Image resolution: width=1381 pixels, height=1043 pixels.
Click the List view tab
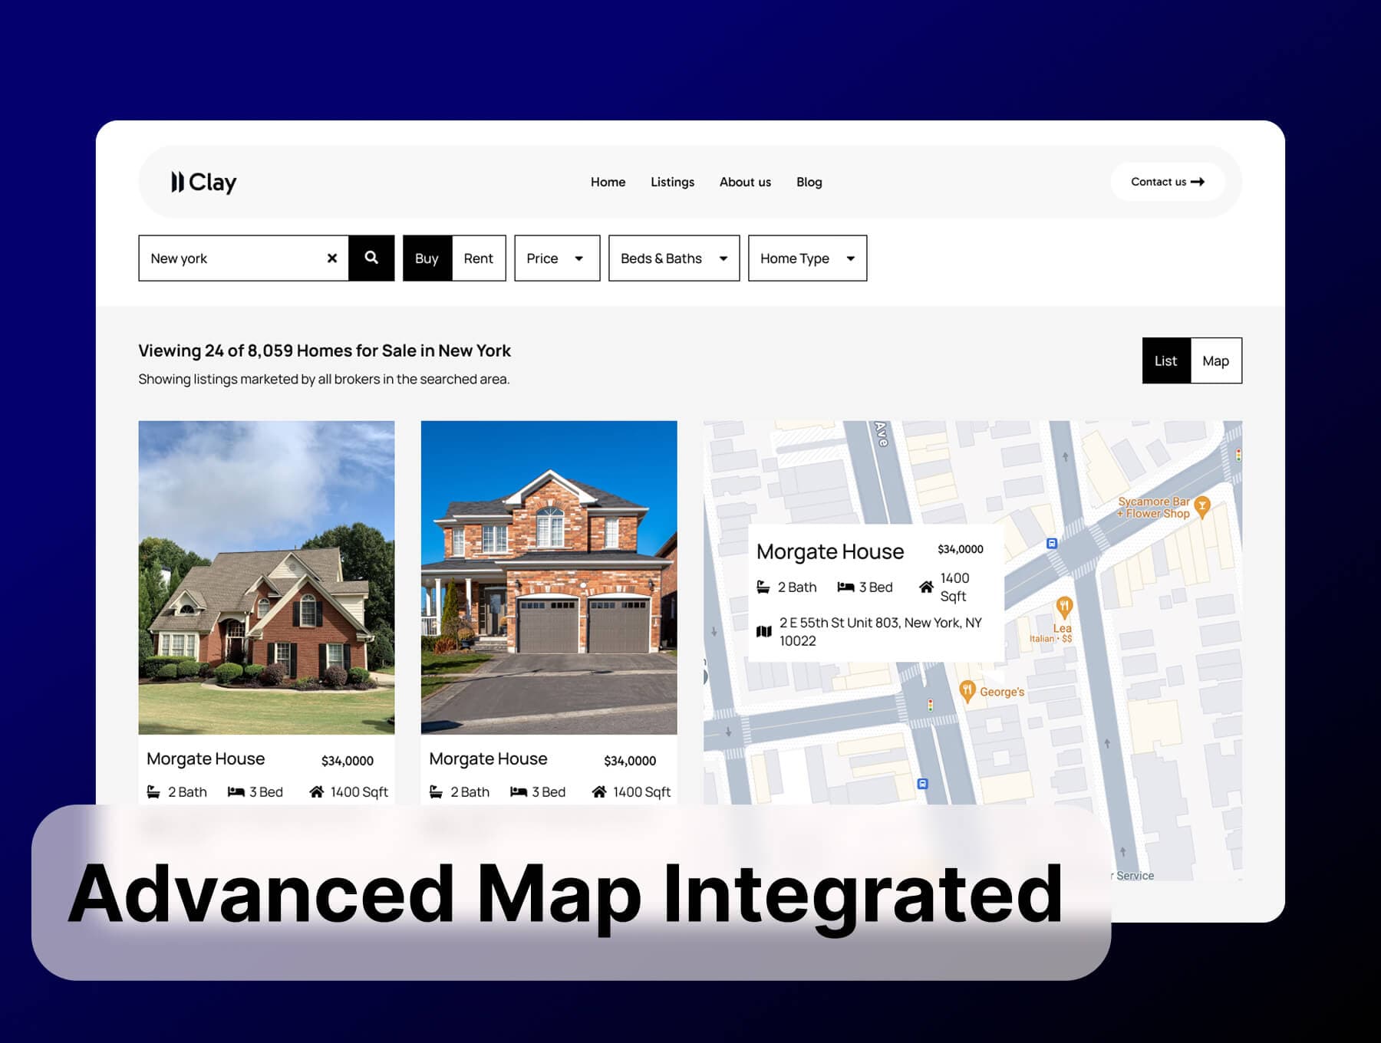(x=1167, y=360)
